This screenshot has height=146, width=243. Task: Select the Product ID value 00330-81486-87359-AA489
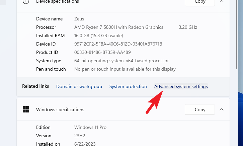(102, 52)
